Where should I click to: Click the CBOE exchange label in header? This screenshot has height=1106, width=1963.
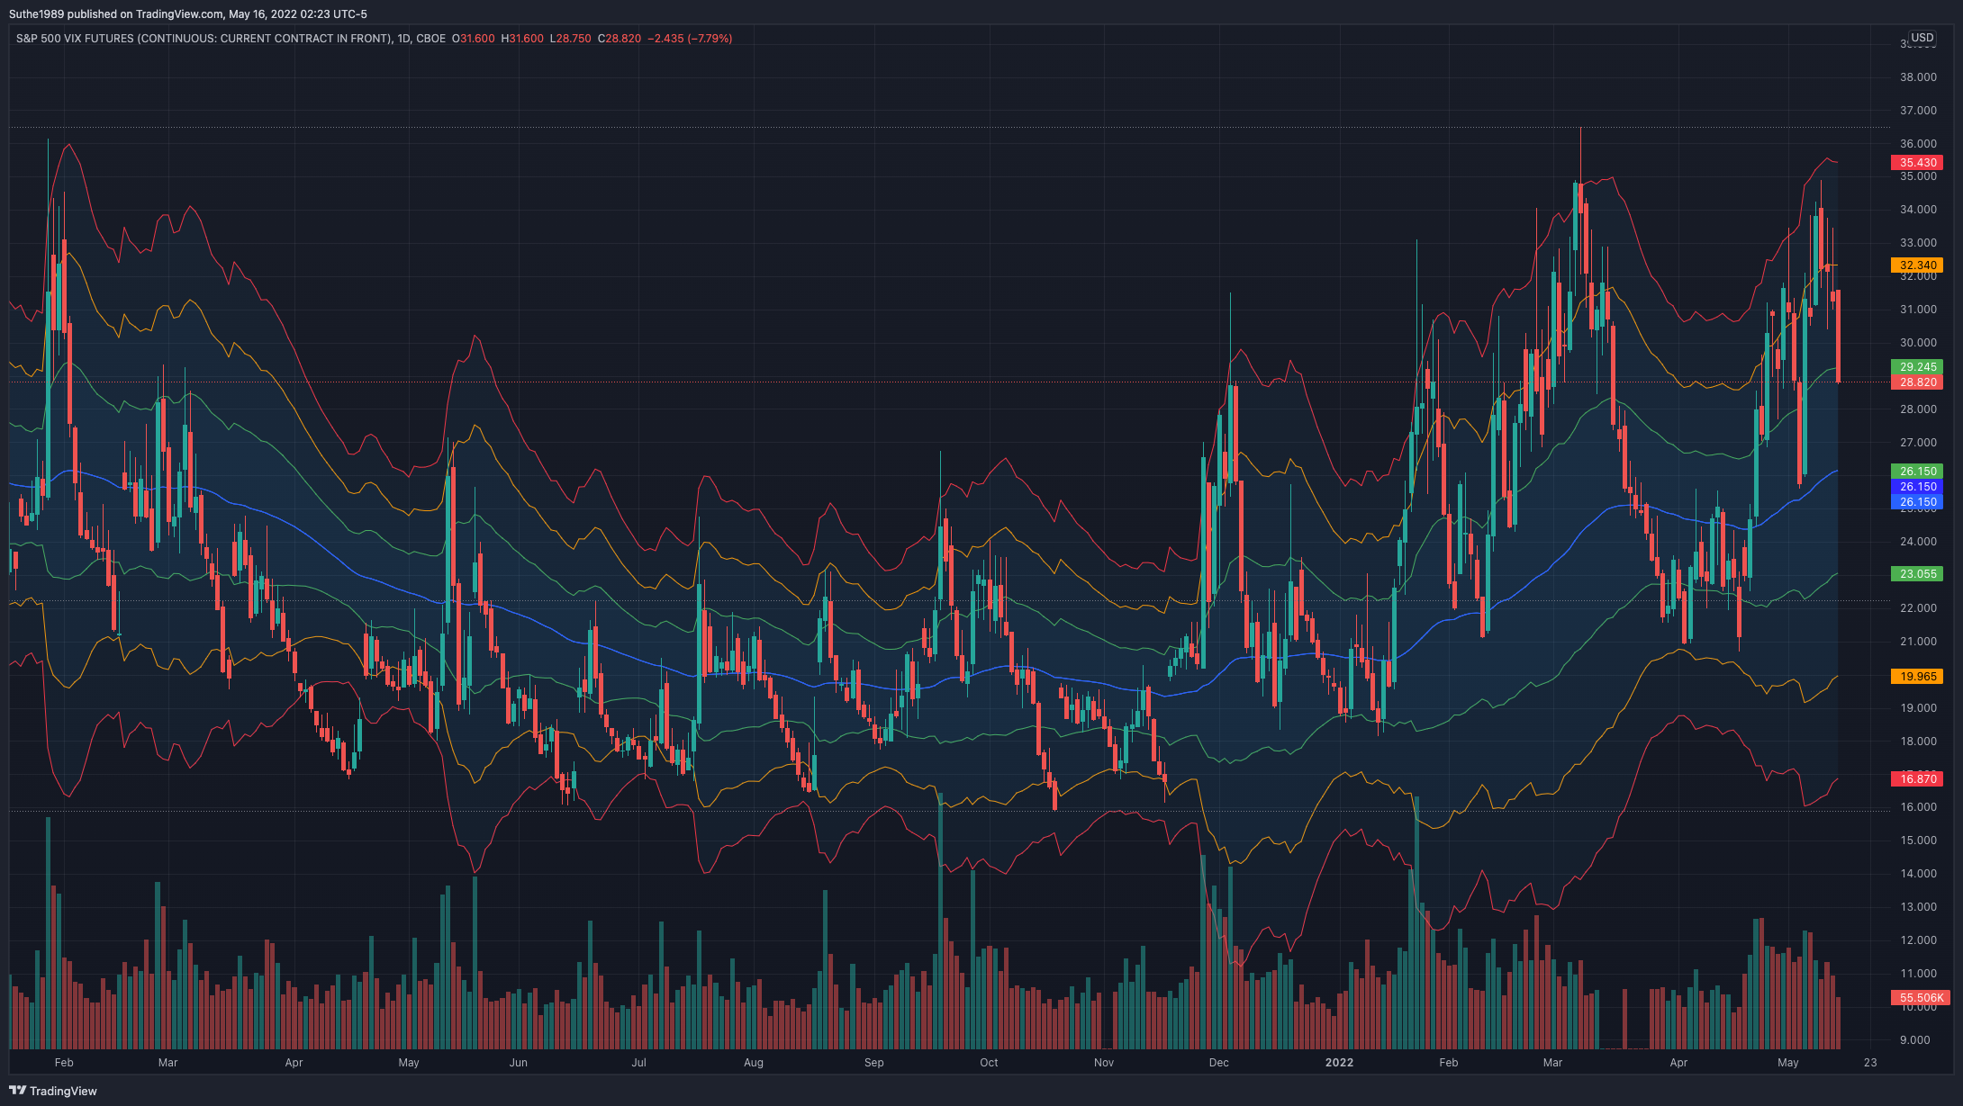pos(431,39)
